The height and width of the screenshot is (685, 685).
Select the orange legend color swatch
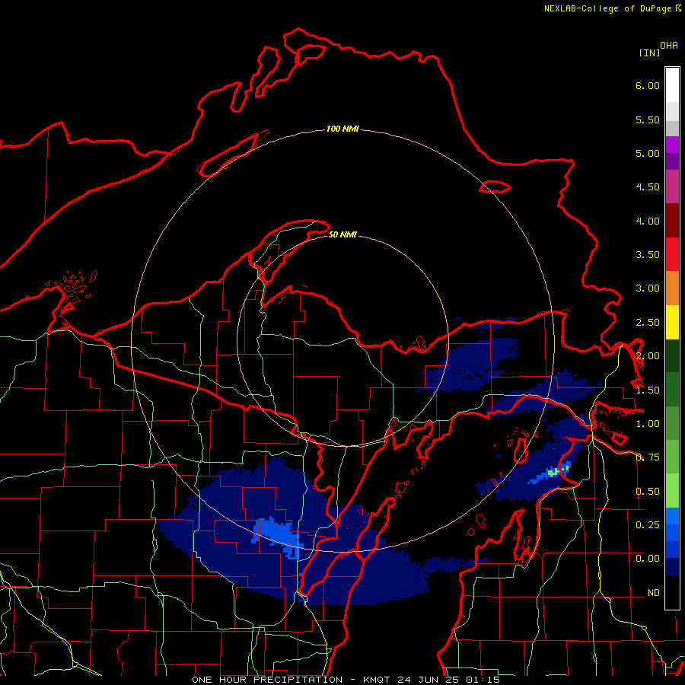pyautogui.click(x=672, y=288)
